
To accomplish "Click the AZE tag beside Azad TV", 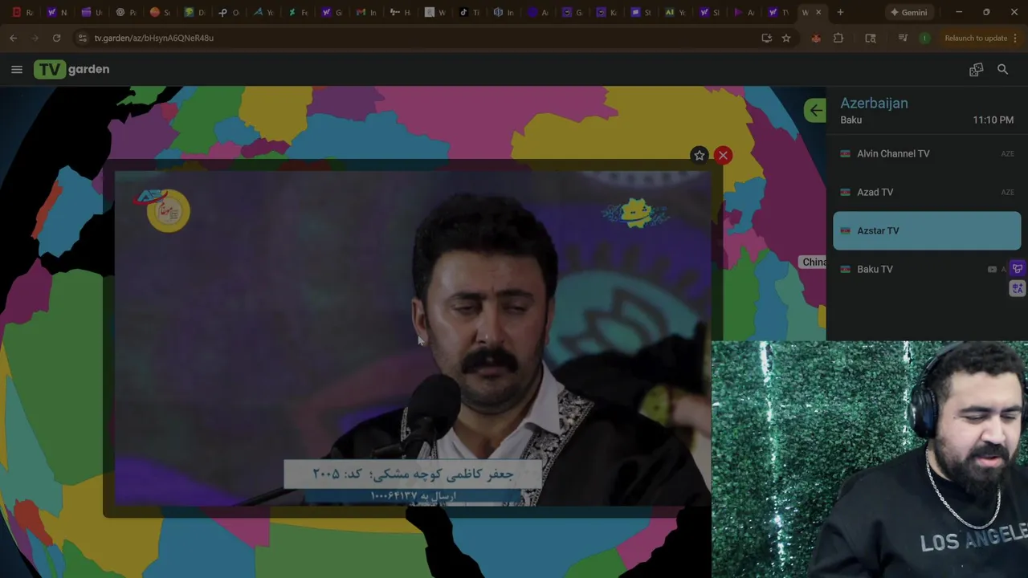I will point(1007,192).
